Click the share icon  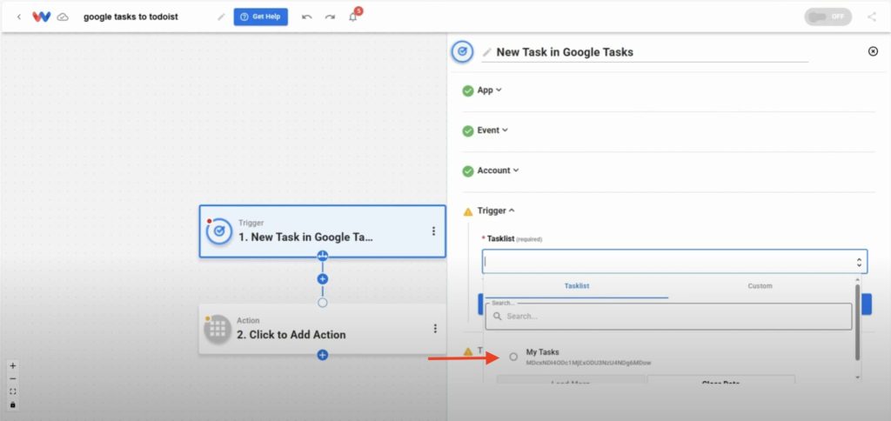(872, 17)
